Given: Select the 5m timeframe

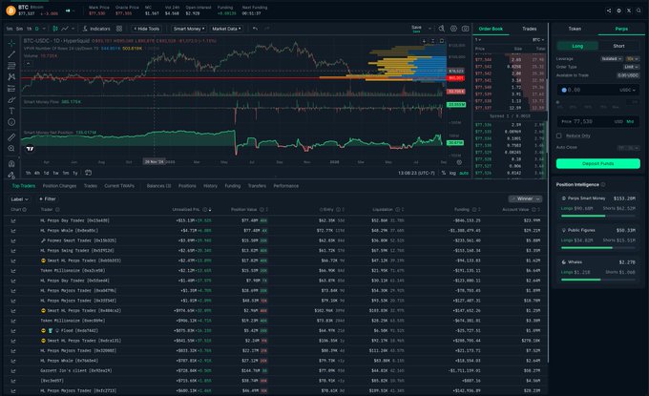Looking at the screenshot, I should coord(19,29).
